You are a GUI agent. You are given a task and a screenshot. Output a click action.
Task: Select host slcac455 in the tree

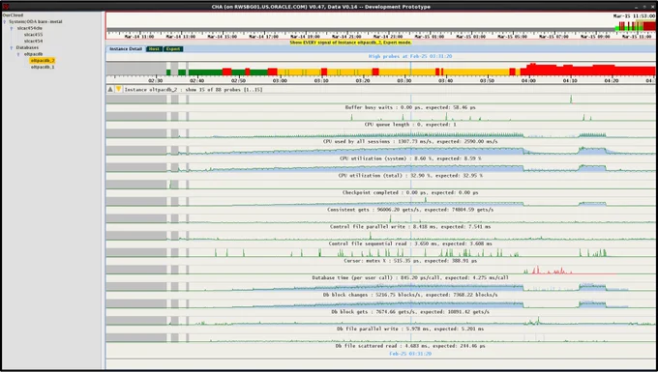click(33, 35)
